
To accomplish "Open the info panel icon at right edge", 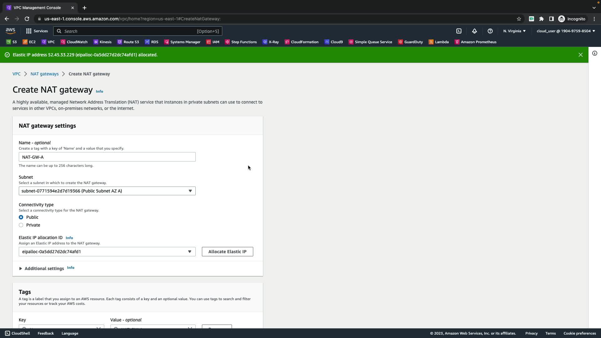I will tap(594, 54).
